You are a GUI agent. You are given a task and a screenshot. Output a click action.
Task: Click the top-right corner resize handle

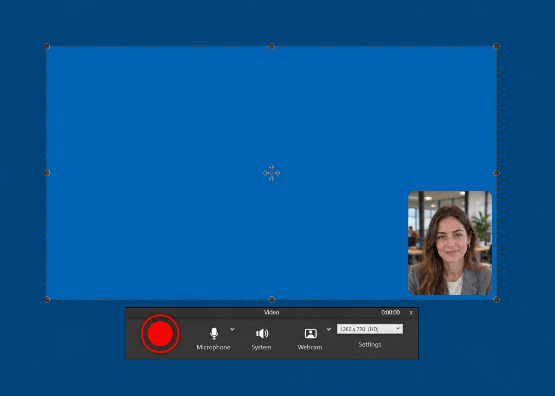point(496,46)
